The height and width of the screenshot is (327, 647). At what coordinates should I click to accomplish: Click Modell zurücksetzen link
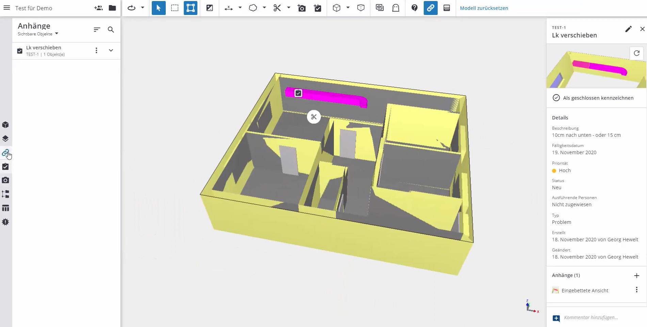[x=484, y=8]
